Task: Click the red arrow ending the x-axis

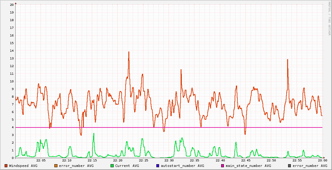Action: point(324,158)
